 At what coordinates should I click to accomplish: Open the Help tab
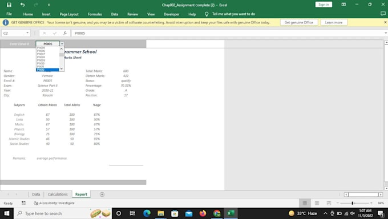click(x=192, y=14)
